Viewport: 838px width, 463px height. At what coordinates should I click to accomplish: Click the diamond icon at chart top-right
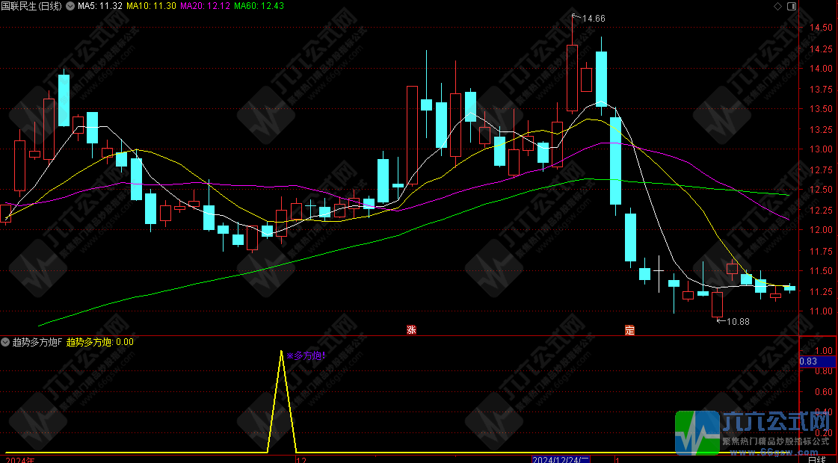coord(778,6)
